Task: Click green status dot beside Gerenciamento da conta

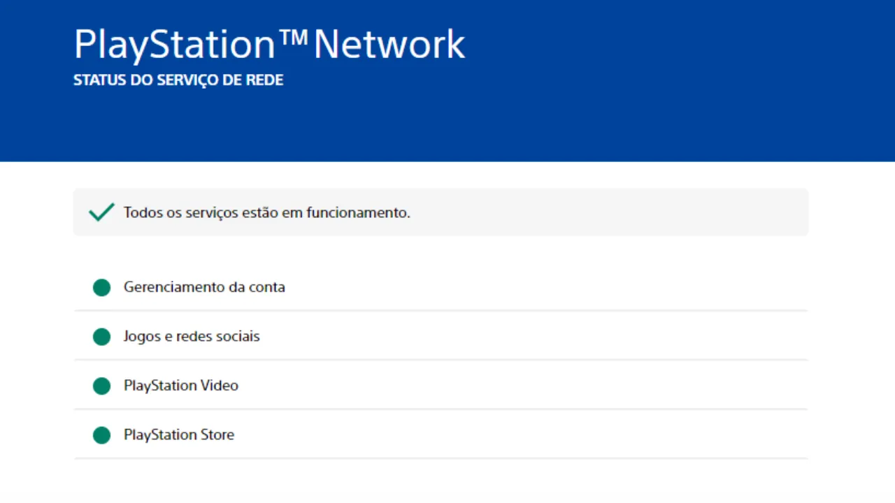Action: (x=101, y=287)
